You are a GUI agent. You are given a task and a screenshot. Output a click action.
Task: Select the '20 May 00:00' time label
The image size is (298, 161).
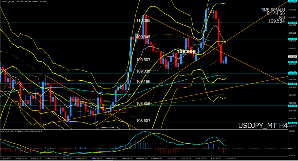click(x=51, y=158)
